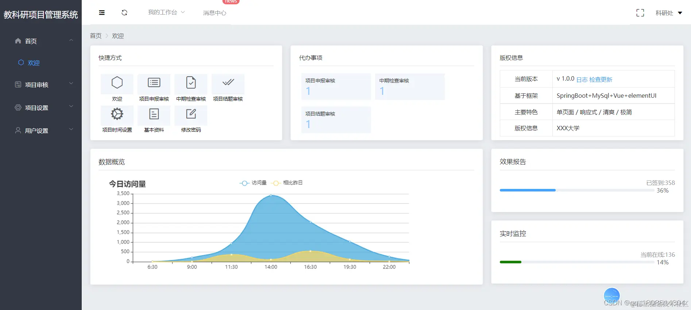
Task: Open the 科研处 user dropdown
Action: (x=669, y=13)
